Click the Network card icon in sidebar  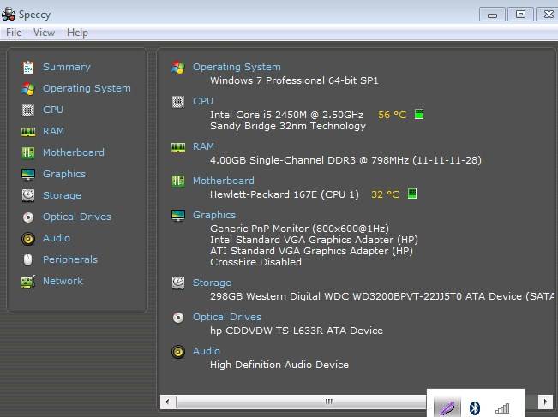(28, 282)
